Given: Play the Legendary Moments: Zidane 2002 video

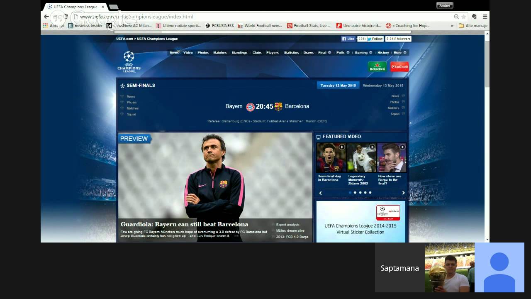Looking at the screenshot, I should [x=361, y=157].
